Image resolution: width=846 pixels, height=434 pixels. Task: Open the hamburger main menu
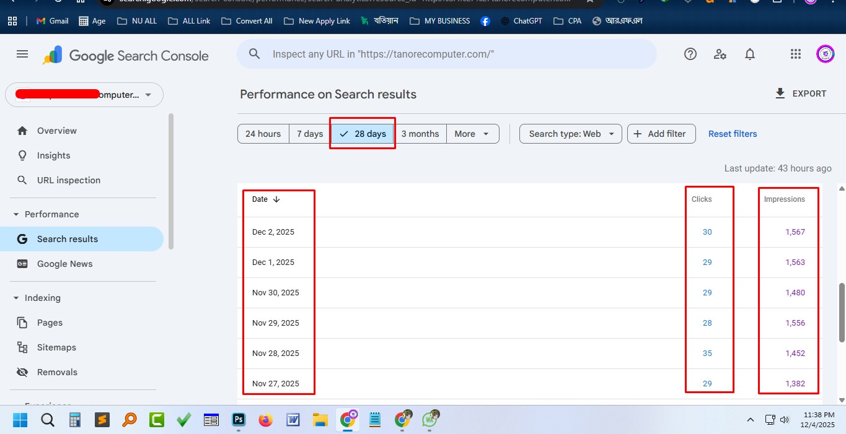pyautogui.click(x=22, y=54)
